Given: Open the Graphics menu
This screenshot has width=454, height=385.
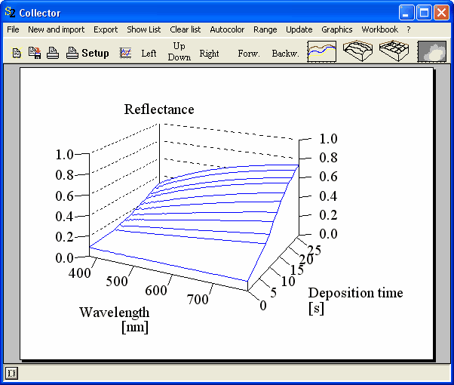Looking at the screenshot, I should pyautogui.click(x=336, y=29).
